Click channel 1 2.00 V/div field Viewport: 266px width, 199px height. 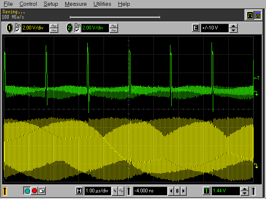pos(35,28)
